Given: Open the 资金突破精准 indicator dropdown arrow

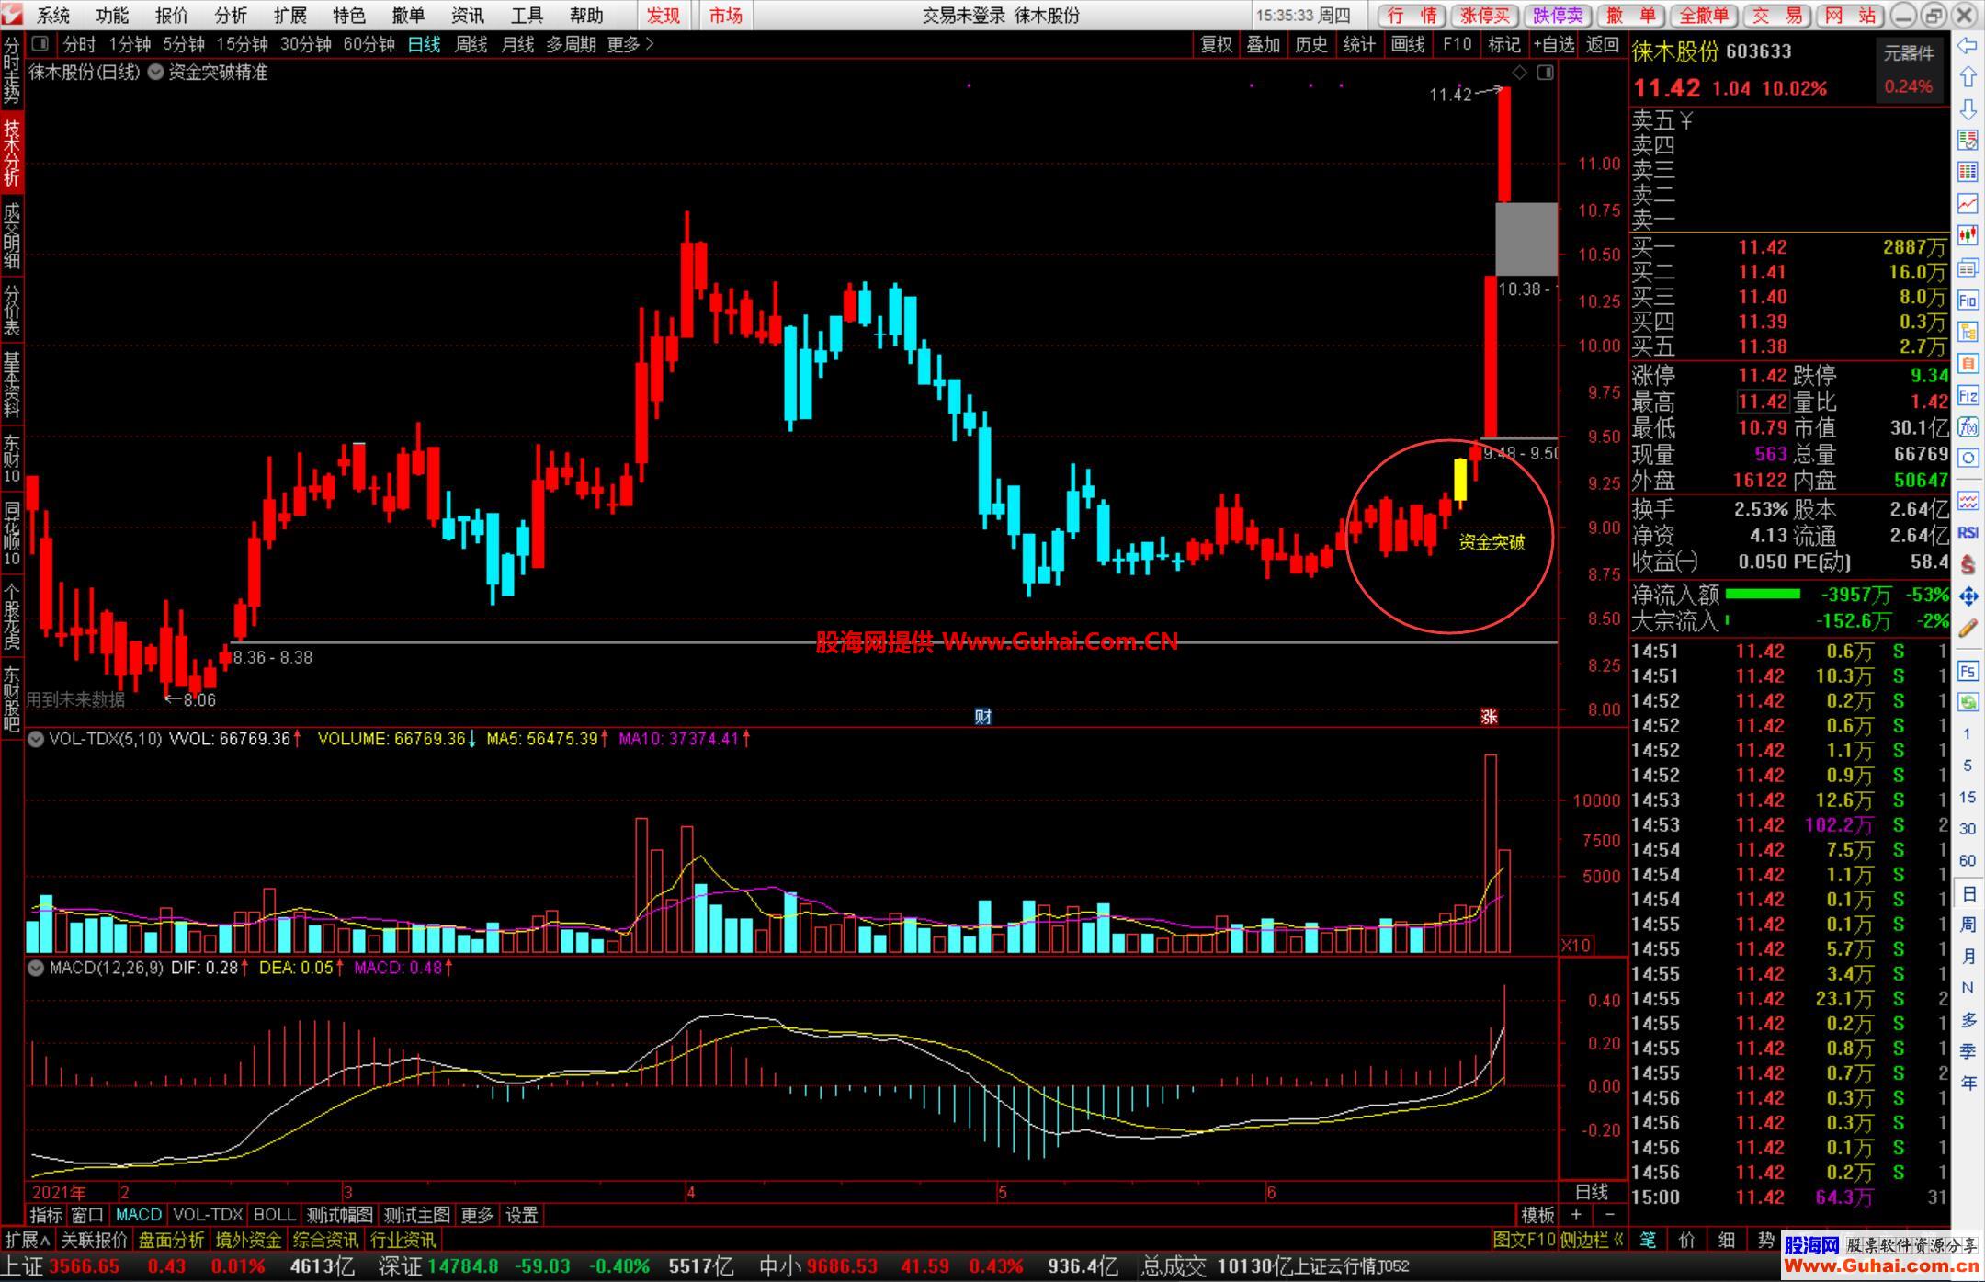Looking at the screenshot, I should point(155,72).
